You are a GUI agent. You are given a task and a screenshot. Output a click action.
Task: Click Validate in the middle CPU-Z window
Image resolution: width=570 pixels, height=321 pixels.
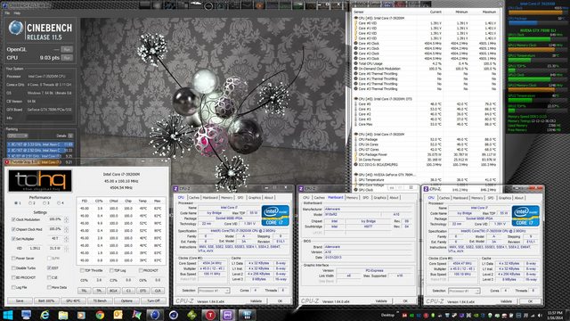coord(381,301)
